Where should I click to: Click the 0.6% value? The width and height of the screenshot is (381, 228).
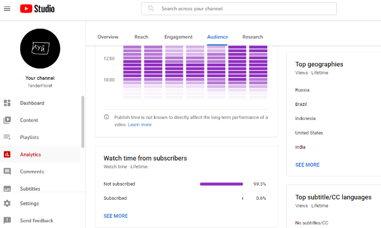point(261,198)
